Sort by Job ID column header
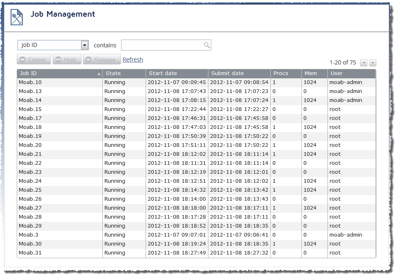Screen dimensions: 398x279 point(60,73)
